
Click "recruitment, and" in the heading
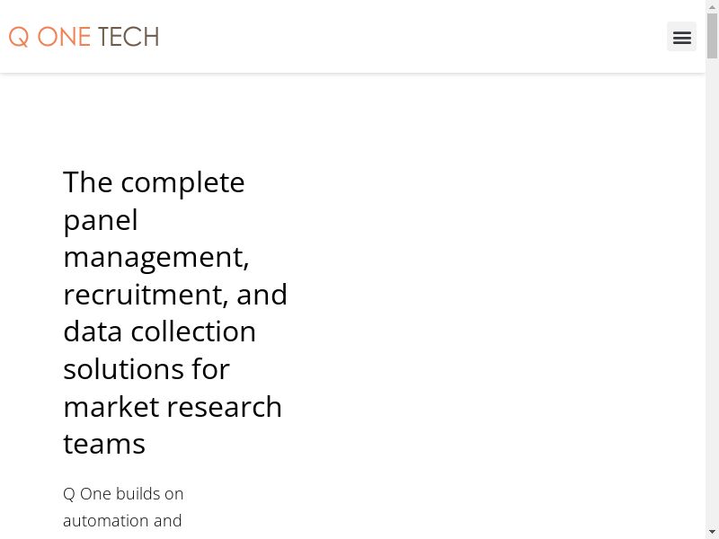coord(175,295)
